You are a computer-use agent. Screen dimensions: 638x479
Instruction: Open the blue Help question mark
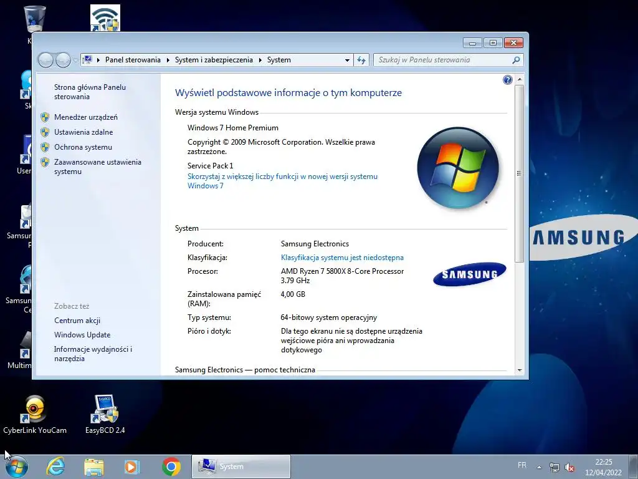click(507, 80)
